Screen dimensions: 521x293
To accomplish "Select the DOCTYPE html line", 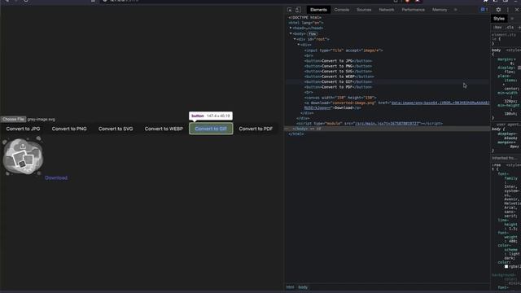I will coord(305,18).
